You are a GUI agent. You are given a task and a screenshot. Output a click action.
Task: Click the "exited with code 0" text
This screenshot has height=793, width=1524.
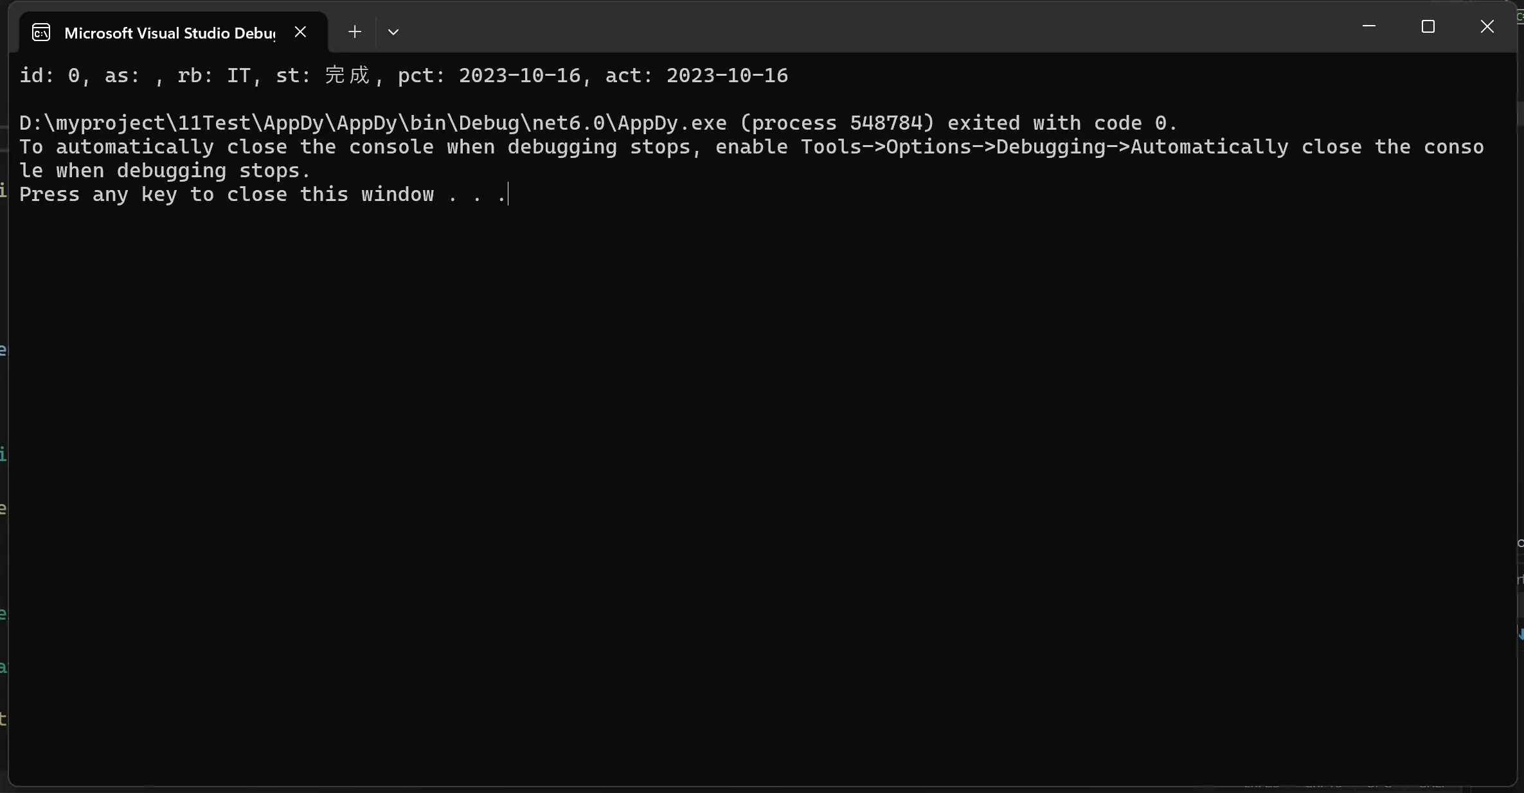pos(1061,123)
